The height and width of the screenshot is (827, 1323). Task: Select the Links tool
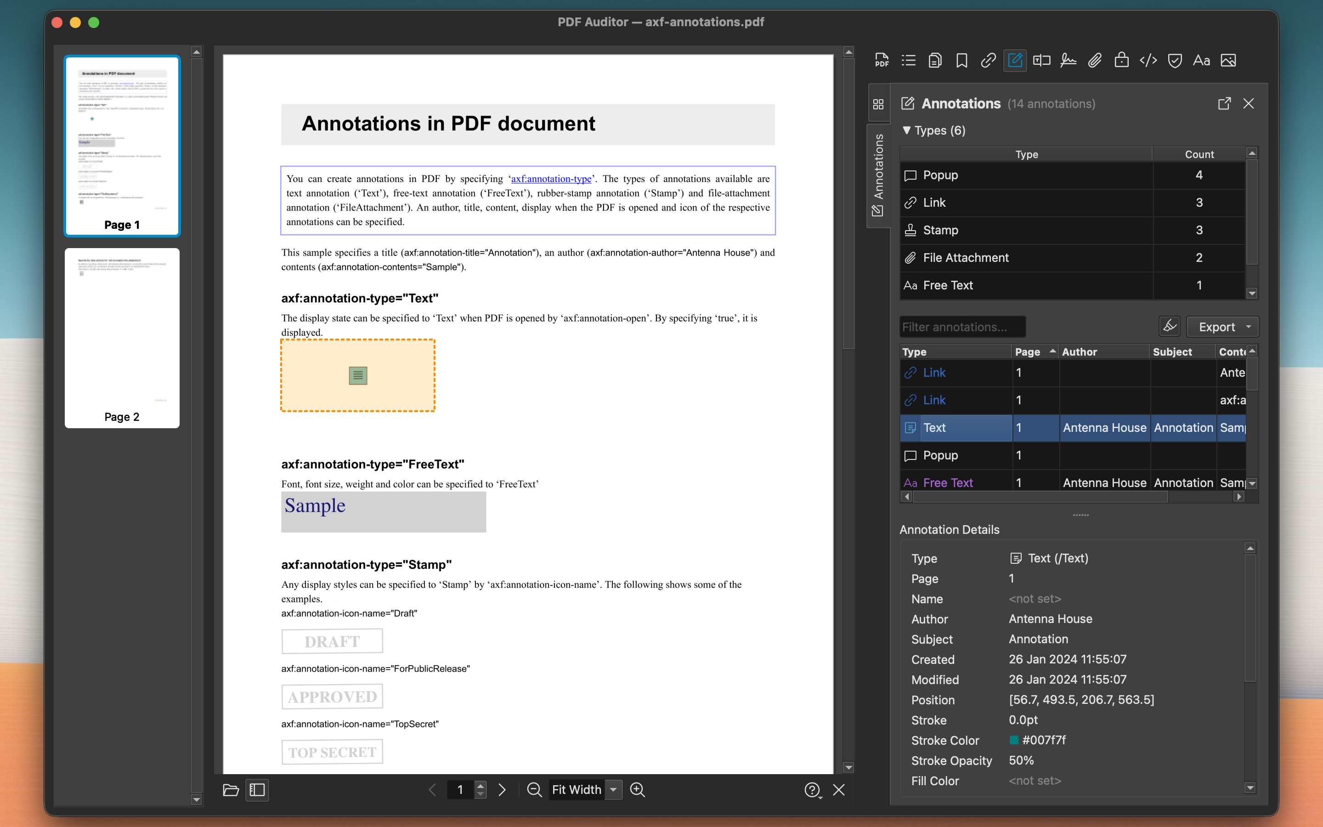click(988, 60)
